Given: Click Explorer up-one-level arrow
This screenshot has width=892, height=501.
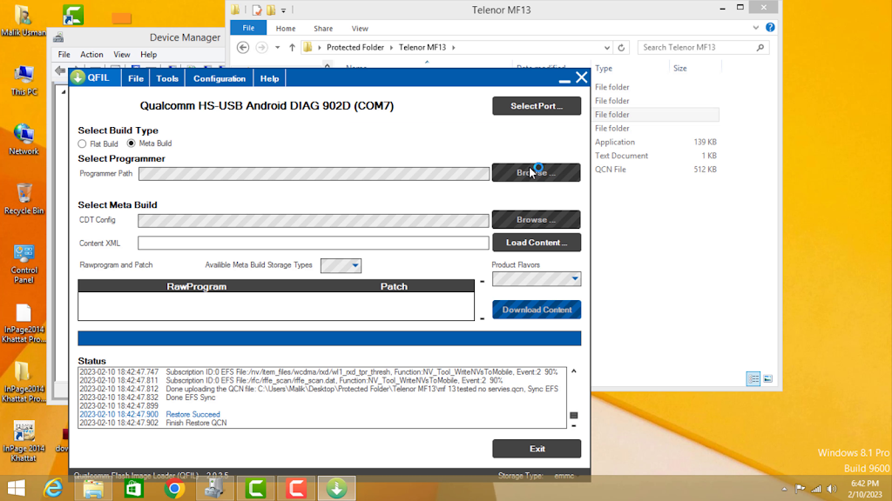Looking at the screenshot, I should 292,47.
